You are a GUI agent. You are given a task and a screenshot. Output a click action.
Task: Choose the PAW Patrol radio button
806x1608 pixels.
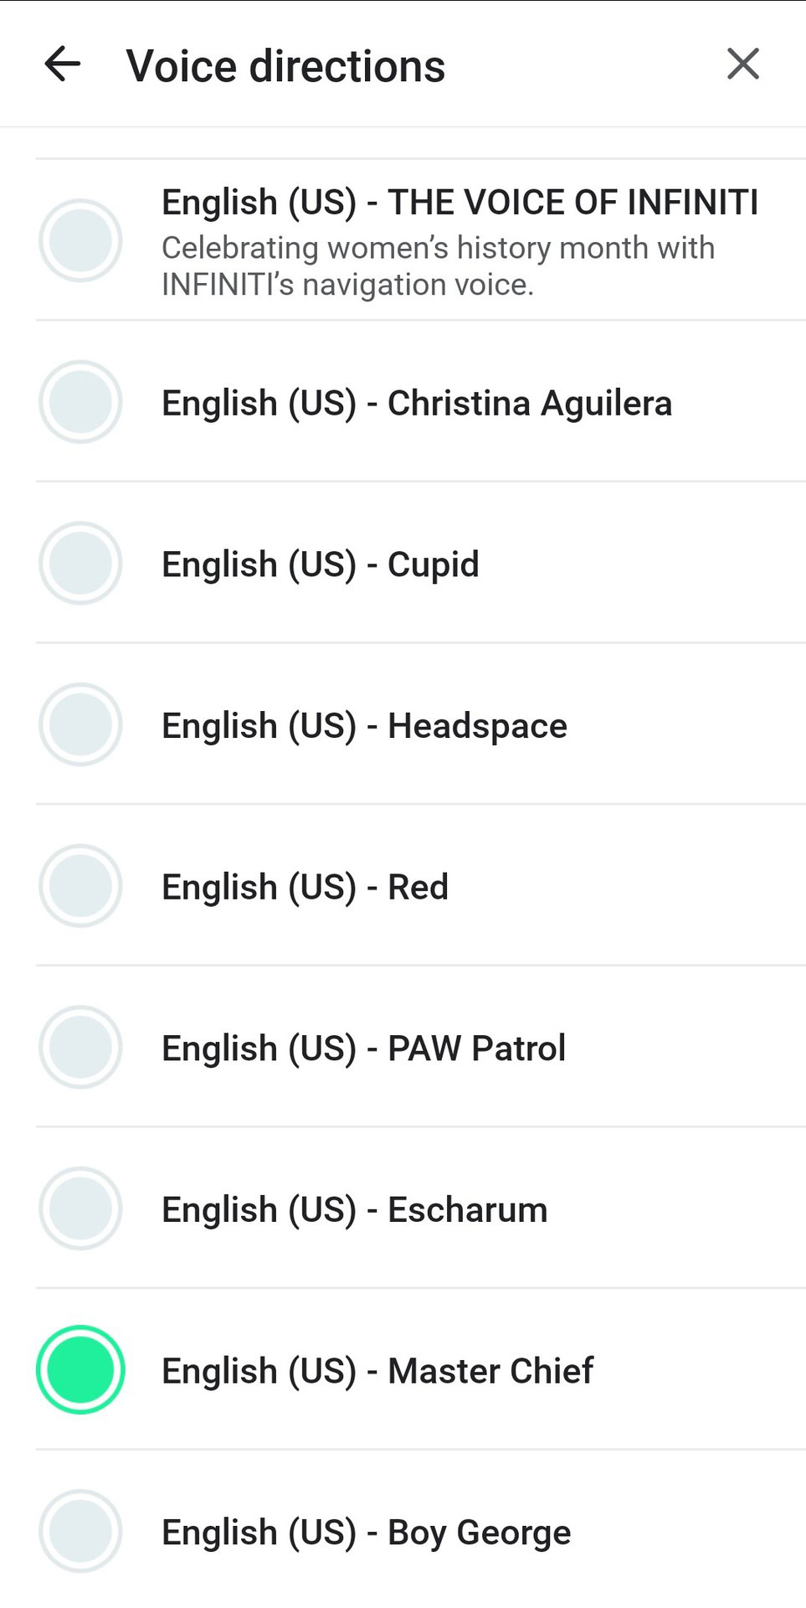pyautogui.click(x=80, y=1047)
